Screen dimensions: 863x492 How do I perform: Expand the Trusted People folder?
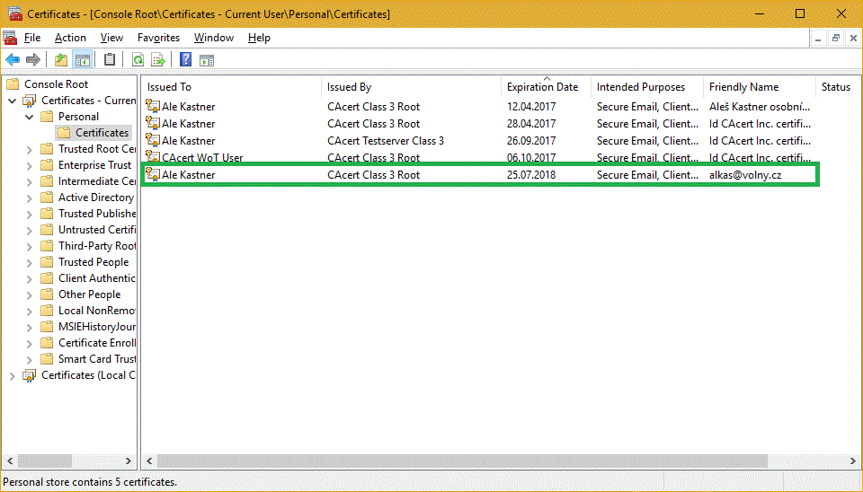pyautogui.click(x=30, y=262)
